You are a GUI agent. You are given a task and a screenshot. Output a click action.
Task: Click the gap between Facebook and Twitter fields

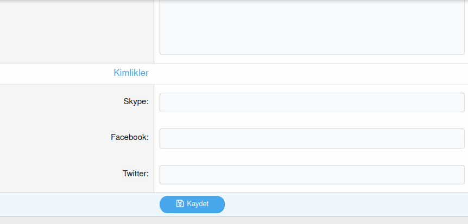click(x=312, y=157)
